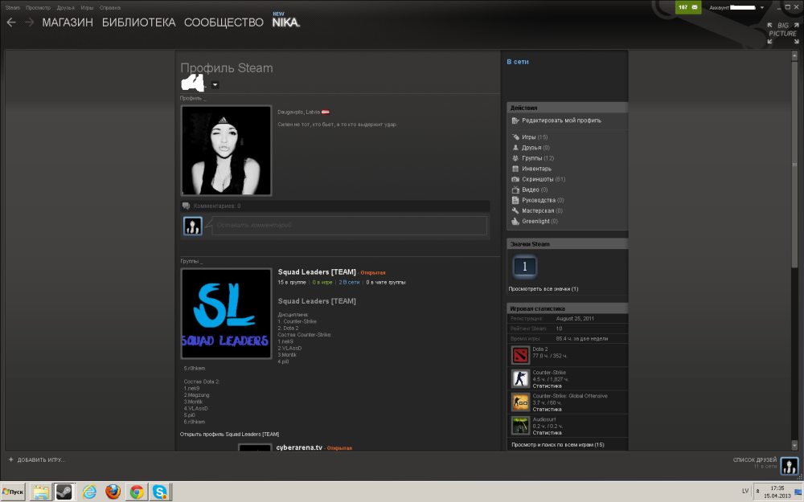The image size is (804, 502).
Task: Click the scrollbar up arrow
Action: click(x=795, y=55)
